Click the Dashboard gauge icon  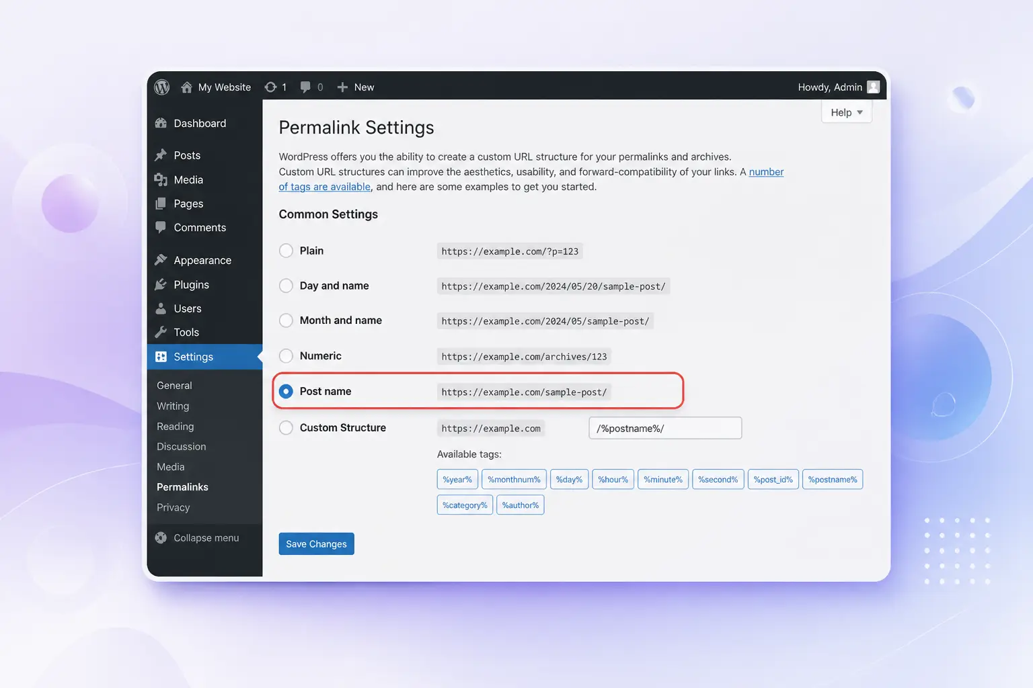(161, 124)
